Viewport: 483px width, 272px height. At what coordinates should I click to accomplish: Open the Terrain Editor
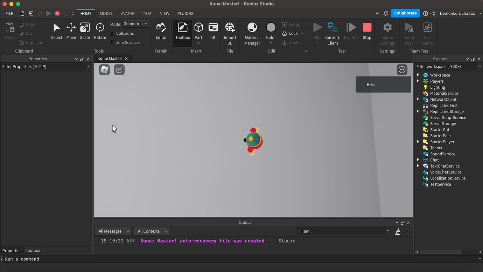coord(161,31)
